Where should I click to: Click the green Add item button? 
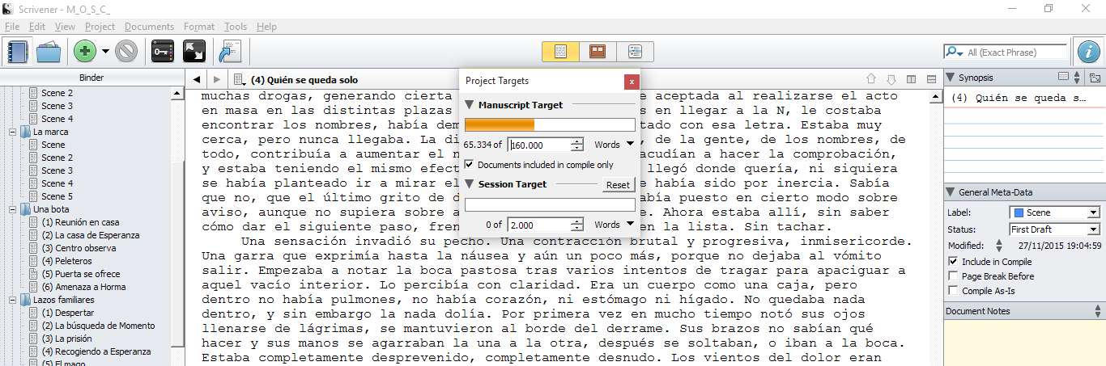85,52
